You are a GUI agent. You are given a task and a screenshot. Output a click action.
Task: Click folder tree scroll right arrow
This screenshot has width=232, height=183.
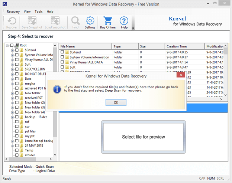[51, 159]
